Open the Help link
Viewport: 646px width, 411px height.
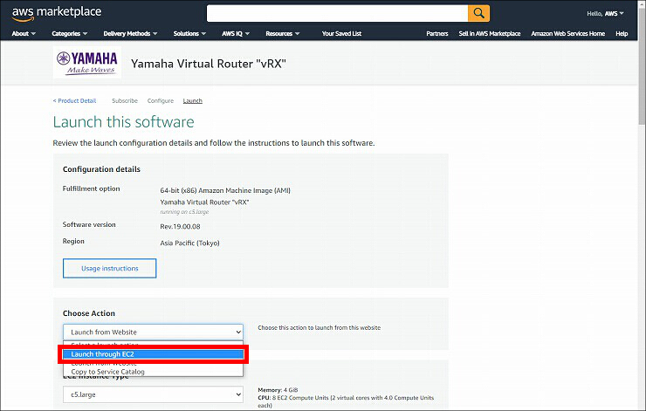622,34
